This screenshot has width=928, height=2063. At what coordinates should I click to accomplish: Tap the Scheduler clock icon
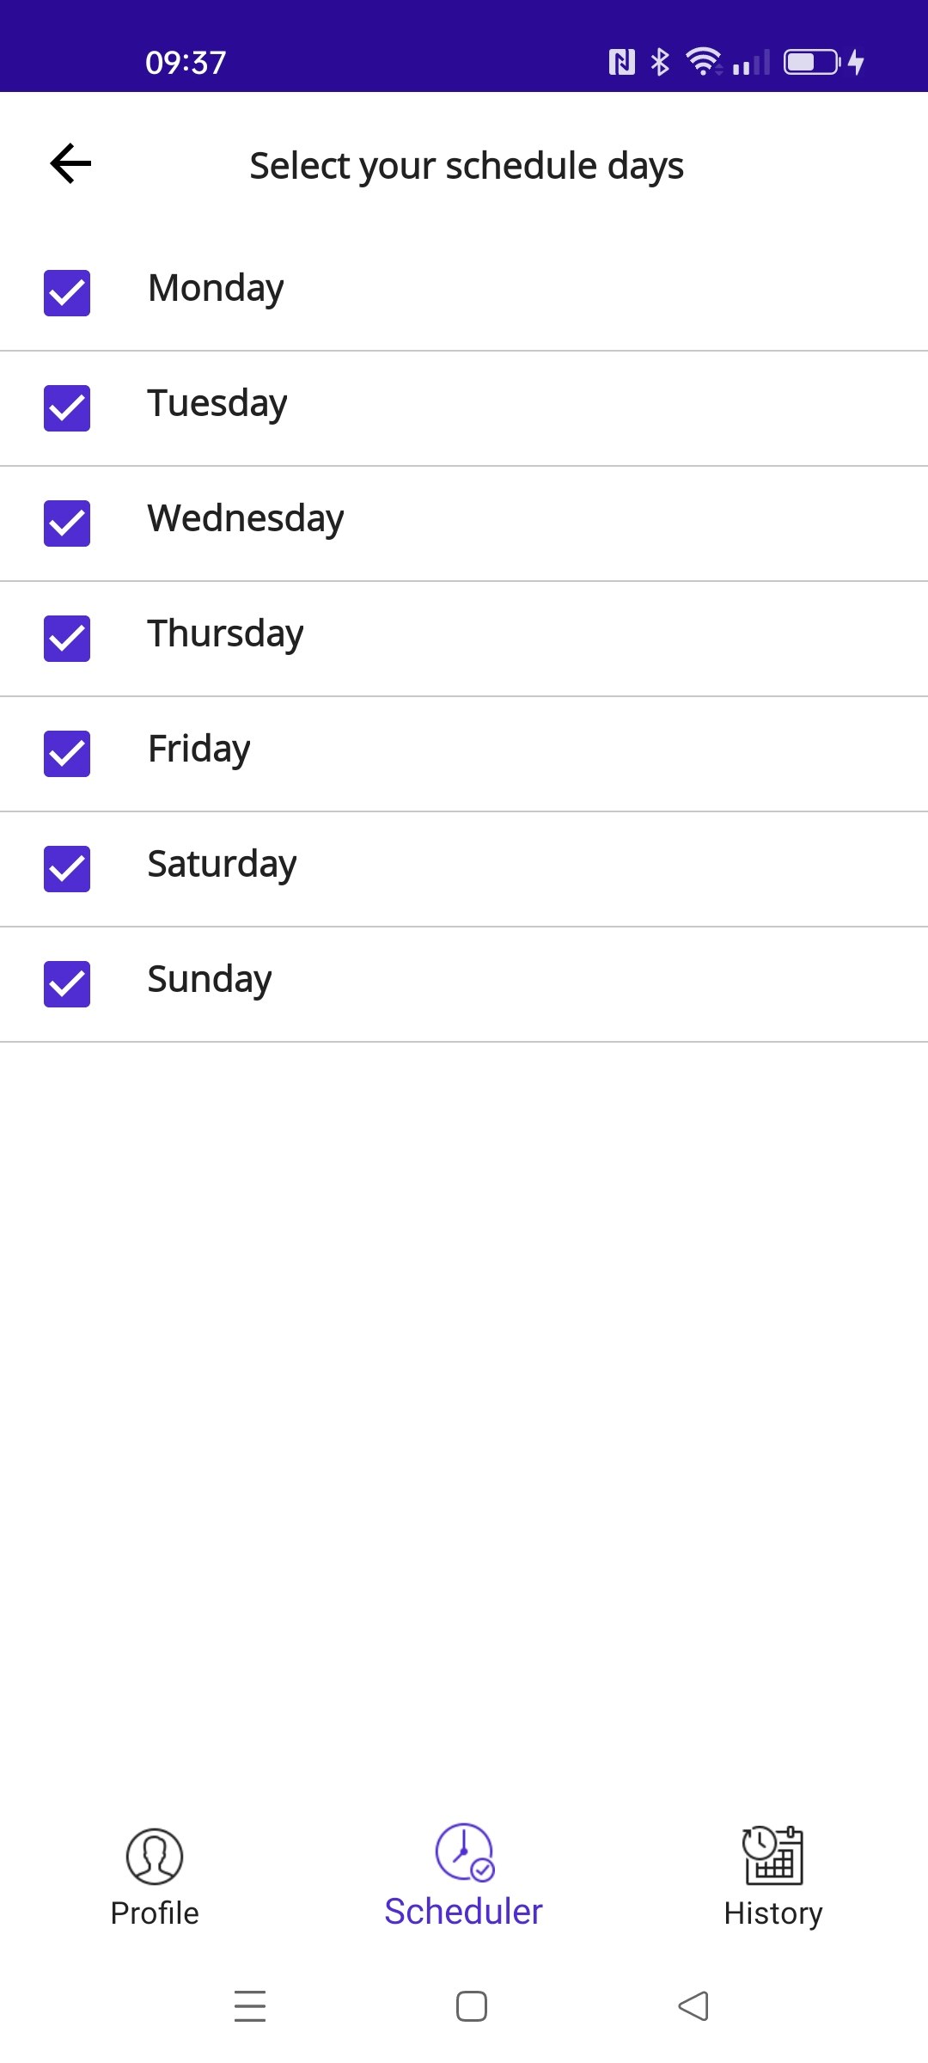pos(464,1852)
